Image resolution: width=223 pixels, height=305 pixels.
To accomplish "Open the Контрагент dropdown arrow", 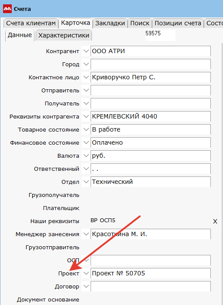I will tap(86, 51).
